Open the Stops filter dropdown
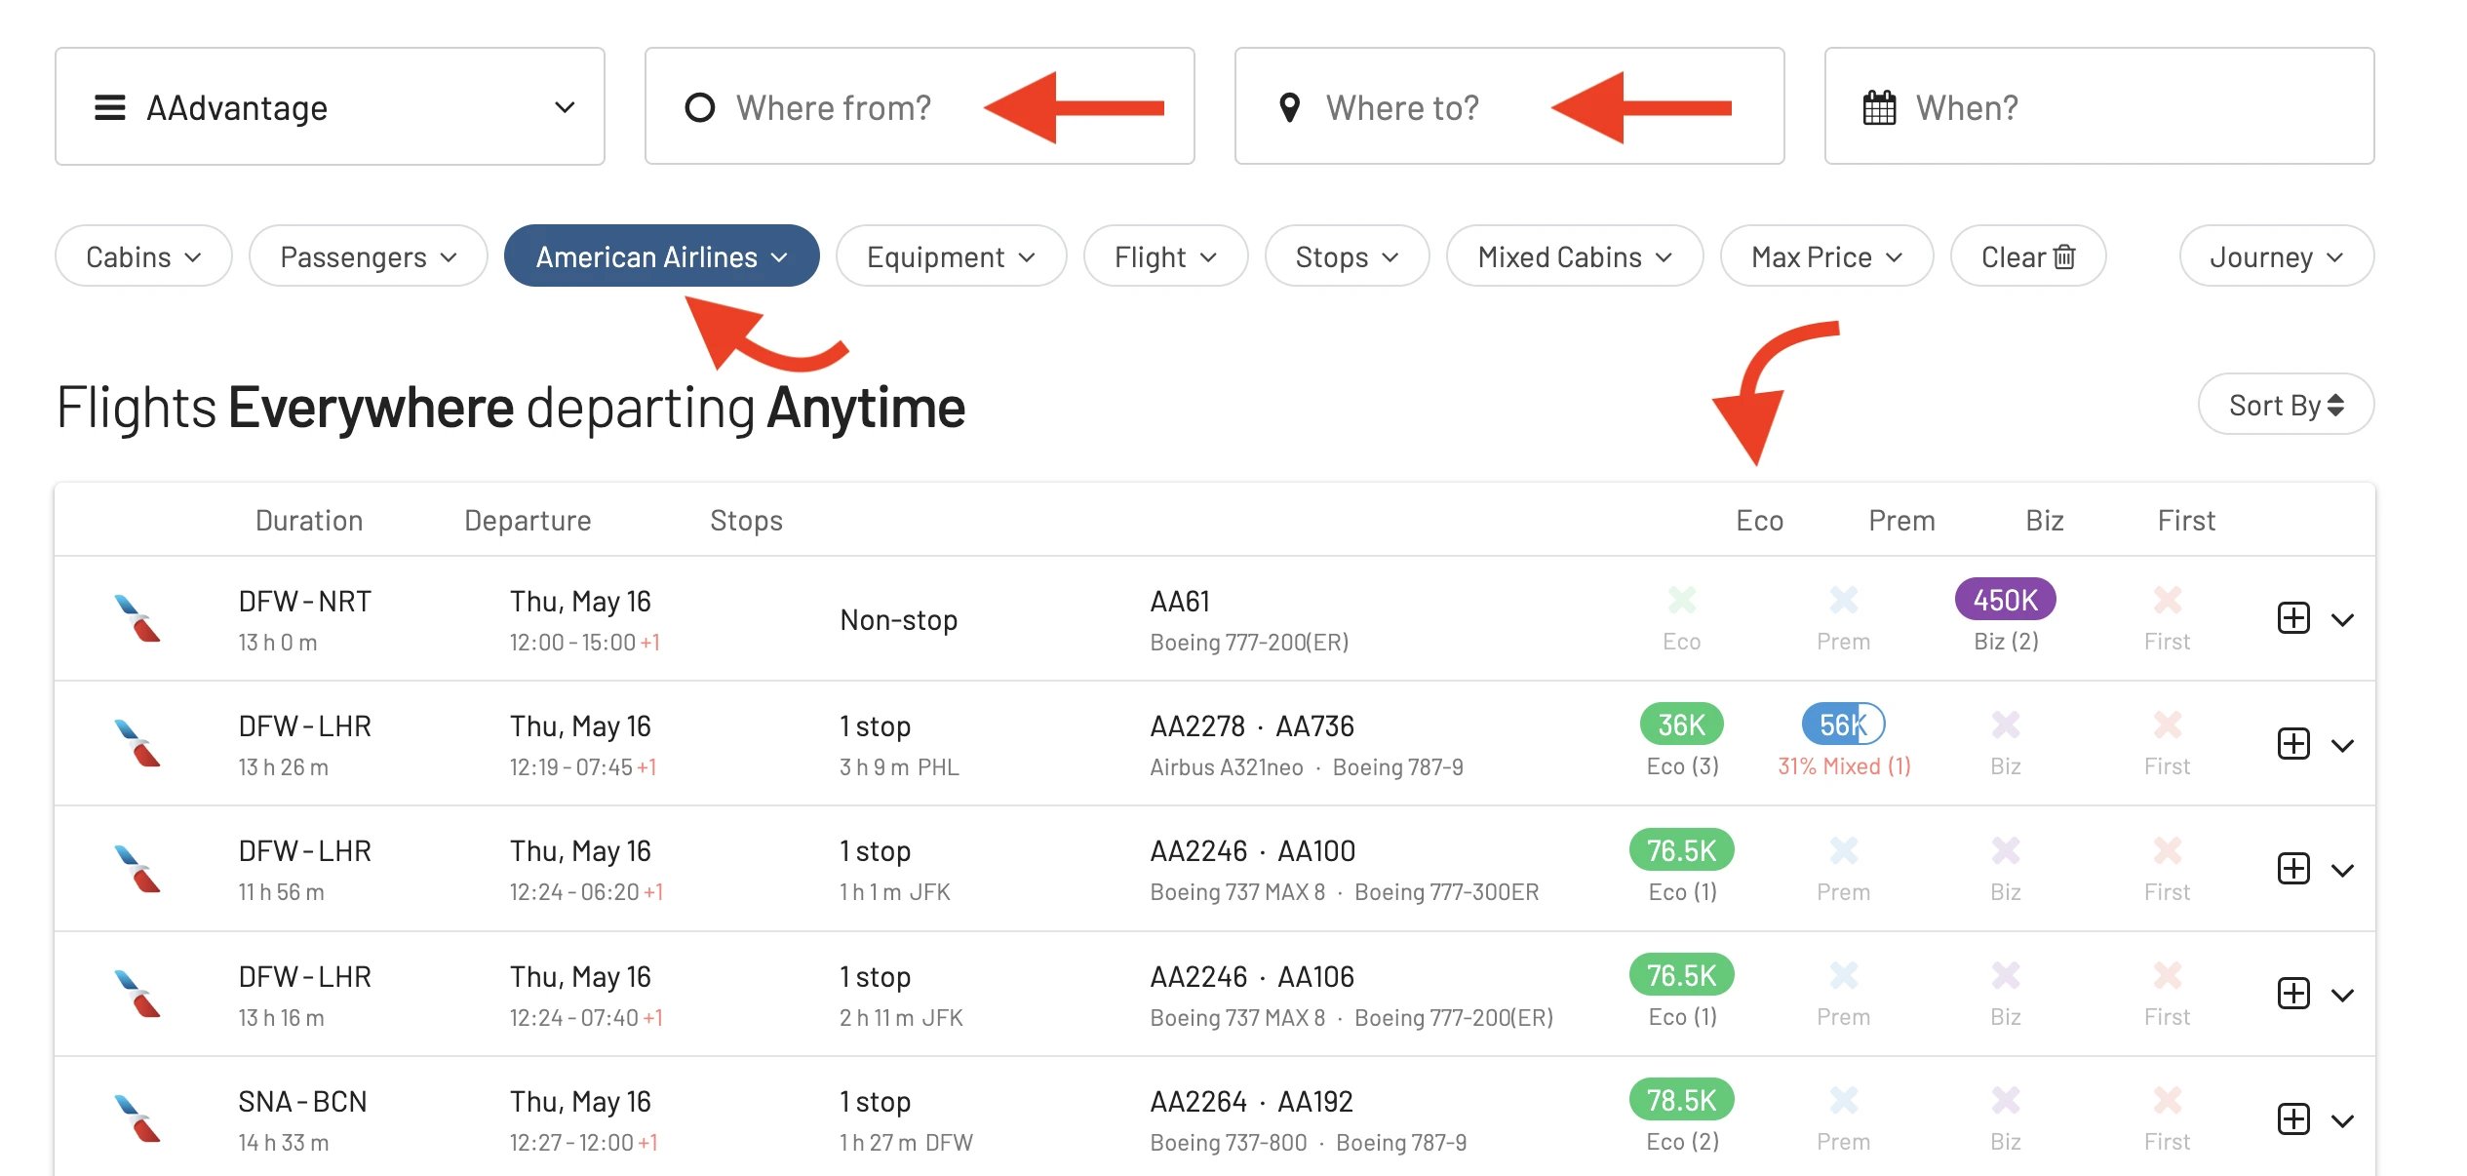Image resolution: width=2467 pixels, height=1176 pixels. pos(1347,256)
